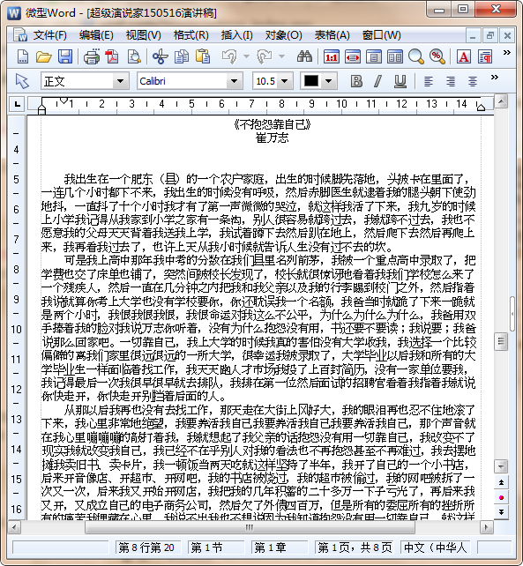
Task: Click status bar 第8行第20 field
Action: [147, 547]
